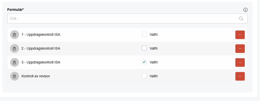
Task: Click the Valfri label in Kontroll av revisor row
Action: coord(154,76)
